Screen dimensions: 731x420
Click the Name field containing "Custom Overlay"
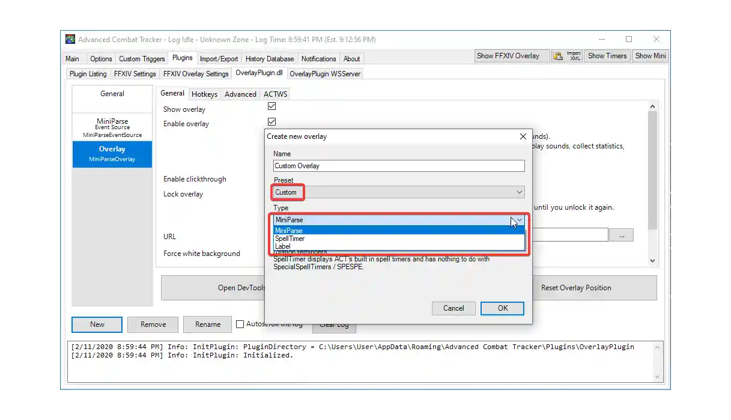[398, 165]
